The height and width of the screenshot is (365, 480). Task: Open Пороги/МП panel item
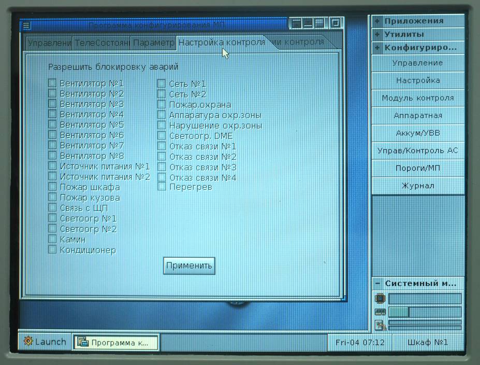click(418, 168)
